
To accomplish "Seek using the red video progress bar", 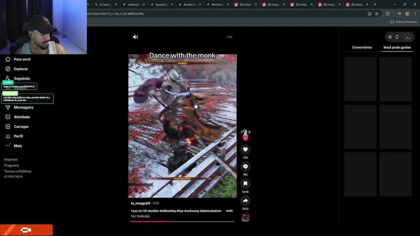I will [182, 222].
